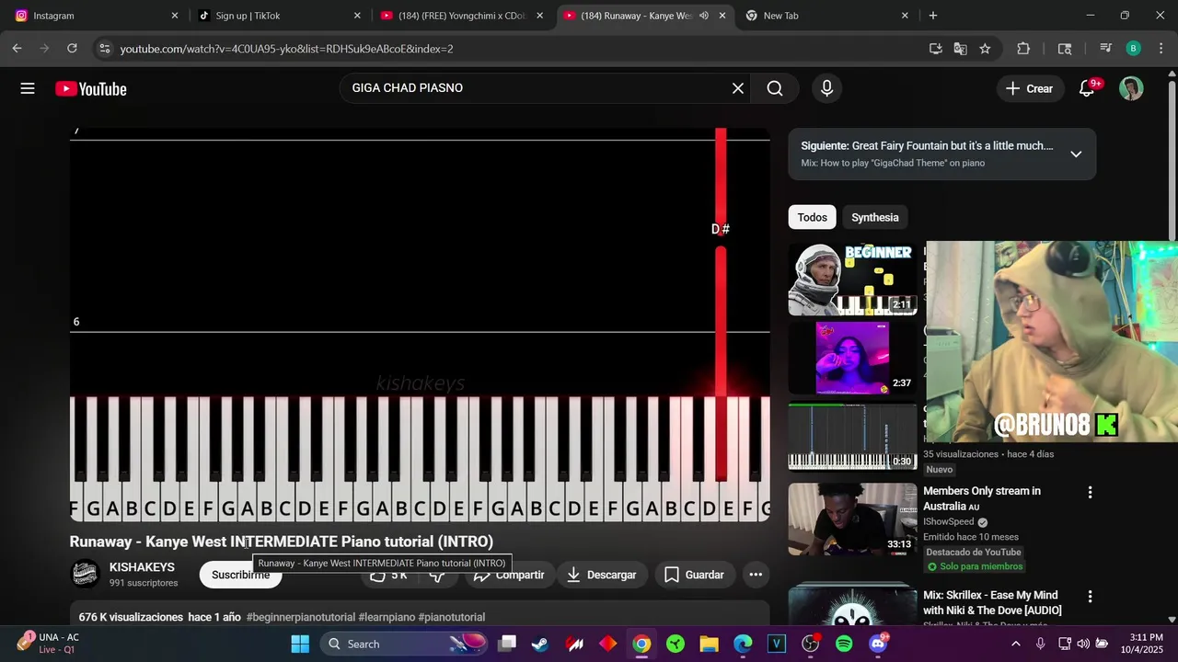Open options for Skrillex mix video
The image size is (1178, 662).
point(1090,597)
